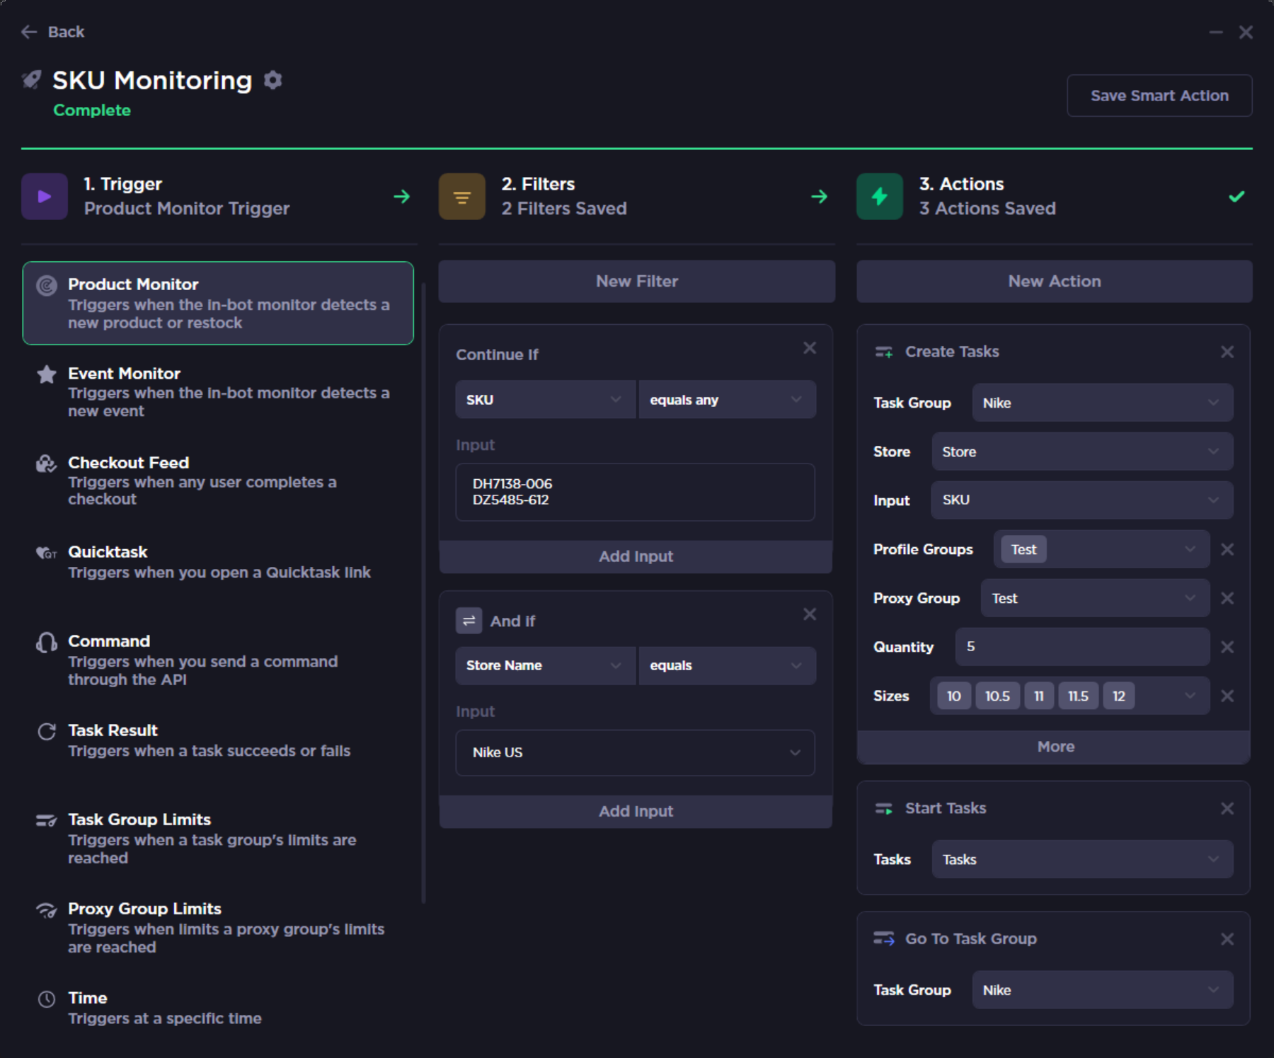This screenshot has width=1274, height=1058.
Task: Open the Start Tasks Tasks dropdown
Action: [x=1082, y=859]
